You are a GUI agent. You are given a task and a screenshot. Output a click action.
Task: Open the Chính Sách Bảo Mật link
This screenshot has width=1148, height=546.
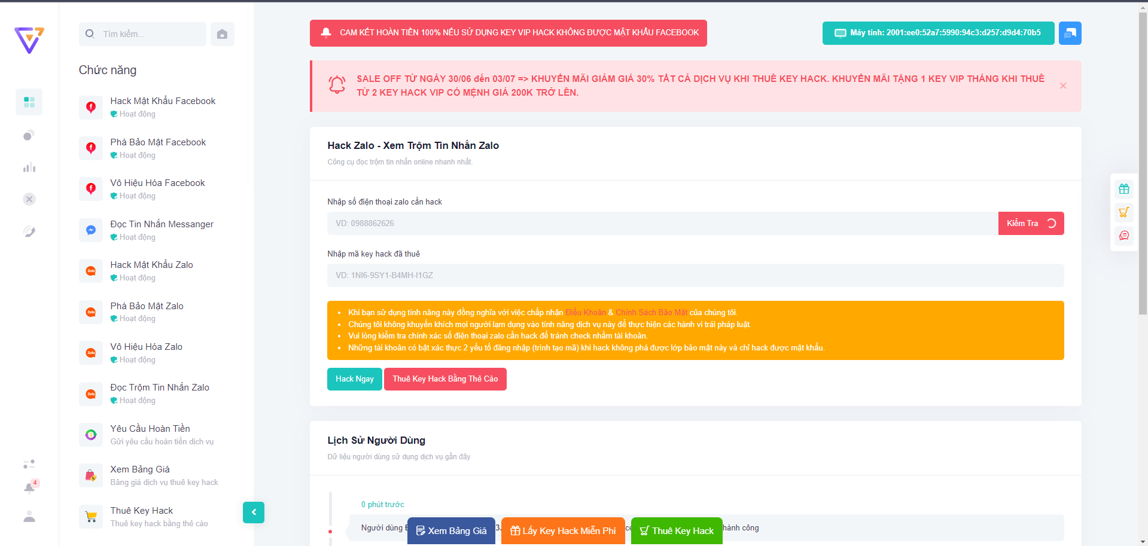point(651,312)
